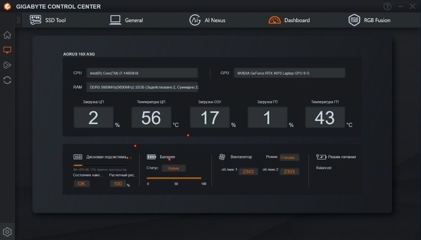Image resolution: width=421 pixels, height=240 pixels.
Task: Click fan 1 RPM value 2343
Action: (x=248, y=171)
